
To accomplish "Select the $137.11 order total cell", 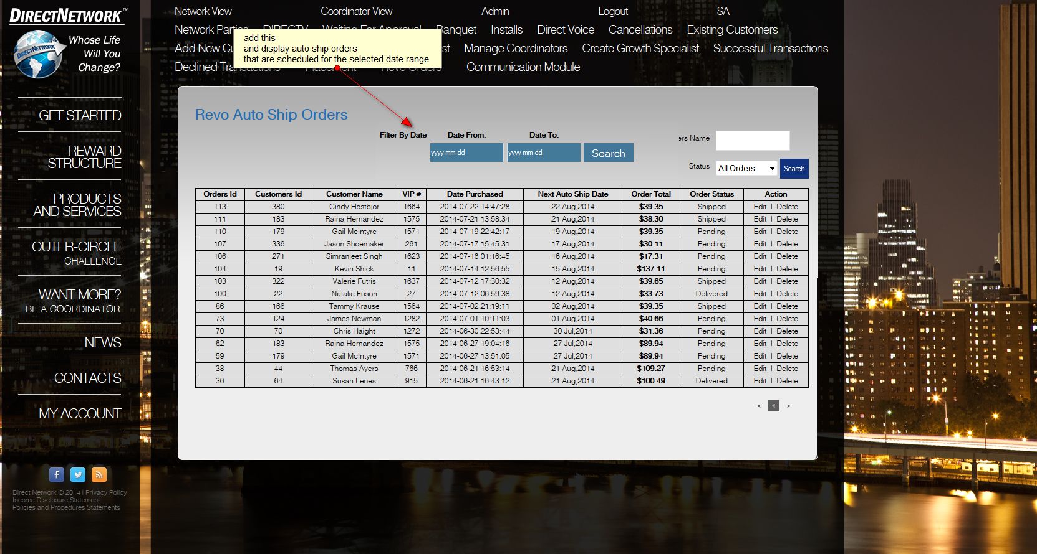I will (x=651, y=269).
